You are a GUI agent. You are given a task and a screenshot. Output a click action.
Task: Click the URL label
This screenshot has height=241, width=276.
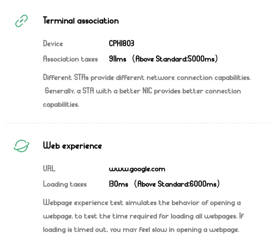click(x=49, y=169)
